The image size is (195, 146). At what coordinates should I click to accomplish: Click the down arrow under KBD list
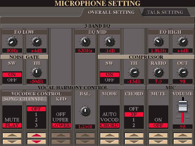coord(61,142)
